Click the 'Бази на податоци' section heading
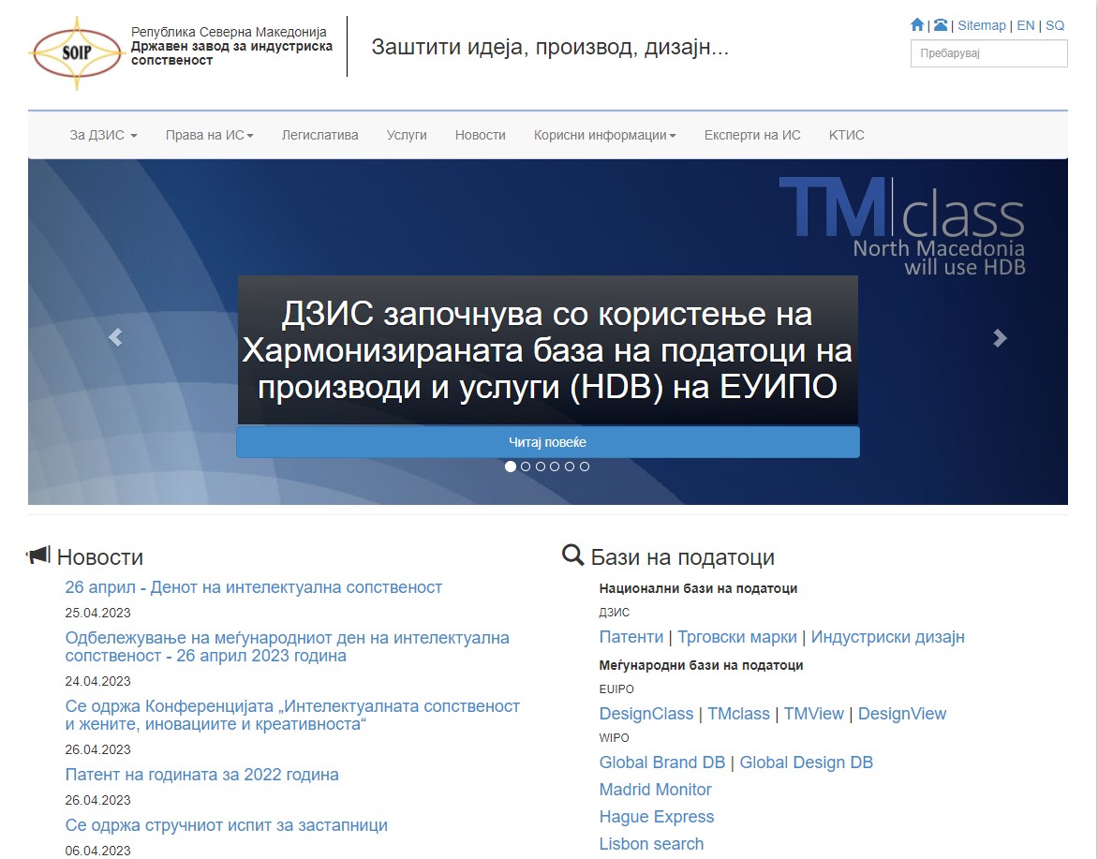The image size is (1098, 859). tap(683, 556)
